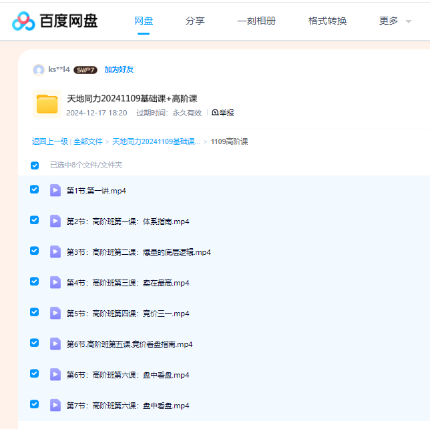This screenshot has width=430, height=429.
Task: Click the 过期时间：永久有效 text
Action: coord(169,113)
